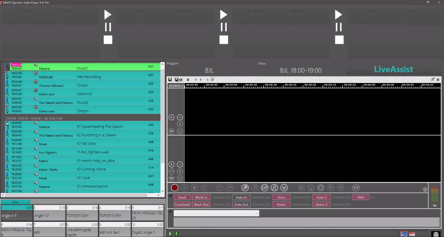The width and height of the screenshot is (444, 237).
Task: Click the Fade In button
Action: 241,197
